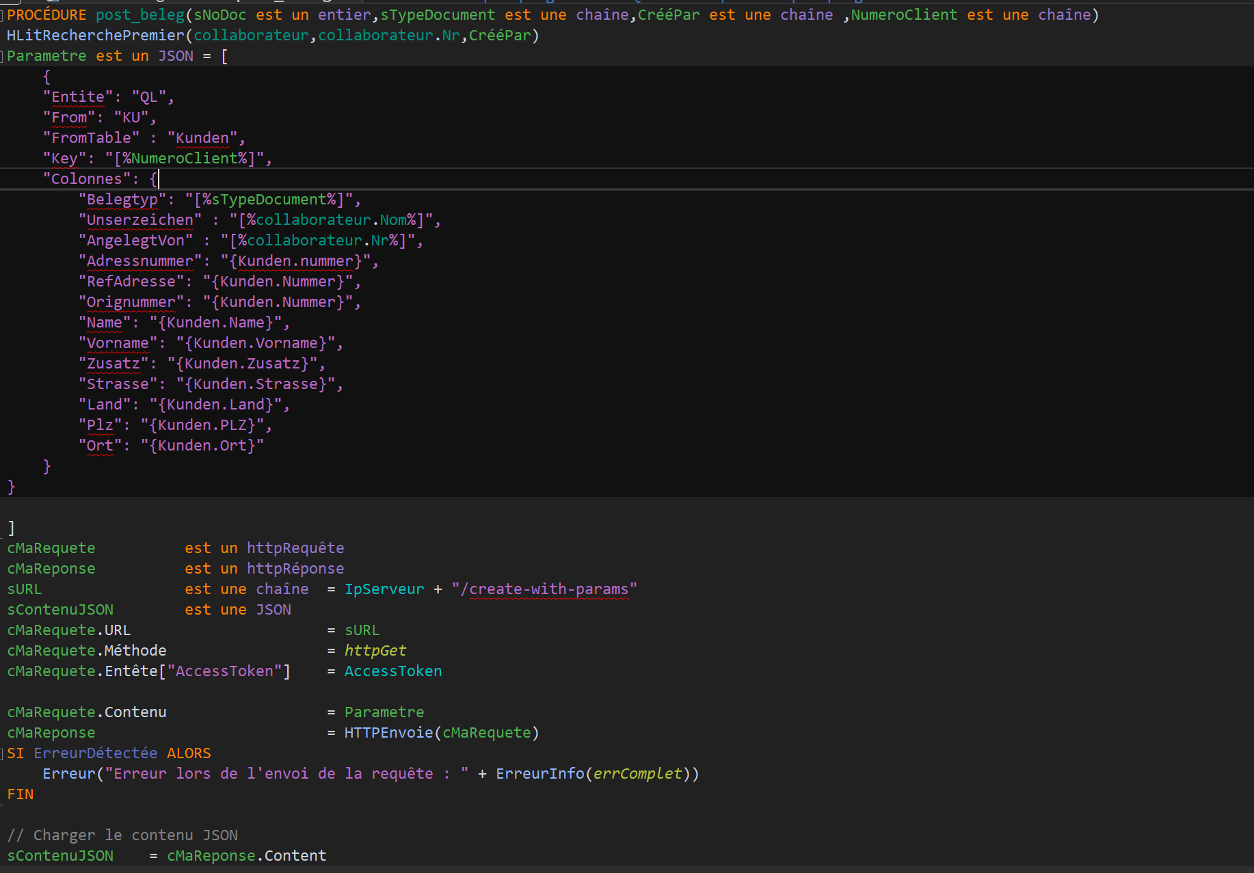This screenshot has height=873, width=1254.
Task: Click the "{Kunden.Zusatz}" value
Action: click(x=242, y=364)
